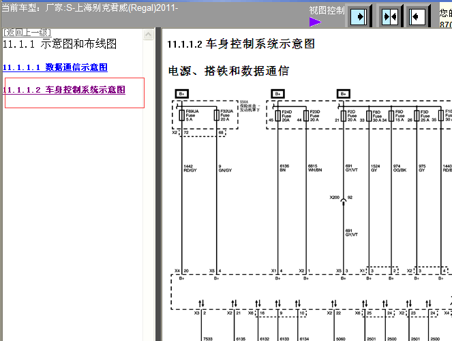Viewport: 452px width, 341px height.
Task: Click wire label 9 GN/GY
Action: tap(225, 168)
